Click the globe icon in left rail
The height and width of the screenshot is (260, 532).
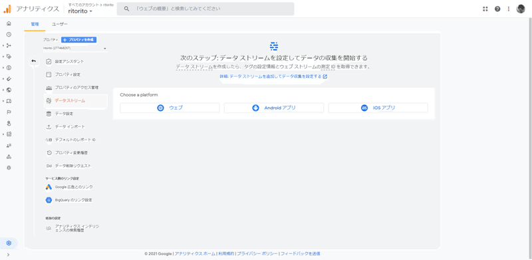[9, 90]
